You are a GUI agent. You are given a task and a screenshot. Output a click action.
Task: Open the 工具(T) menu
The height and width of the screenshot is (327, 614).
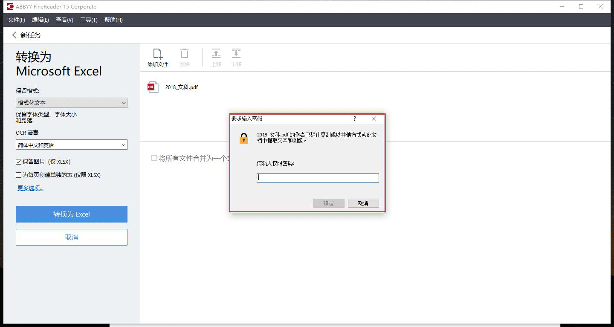89,20
